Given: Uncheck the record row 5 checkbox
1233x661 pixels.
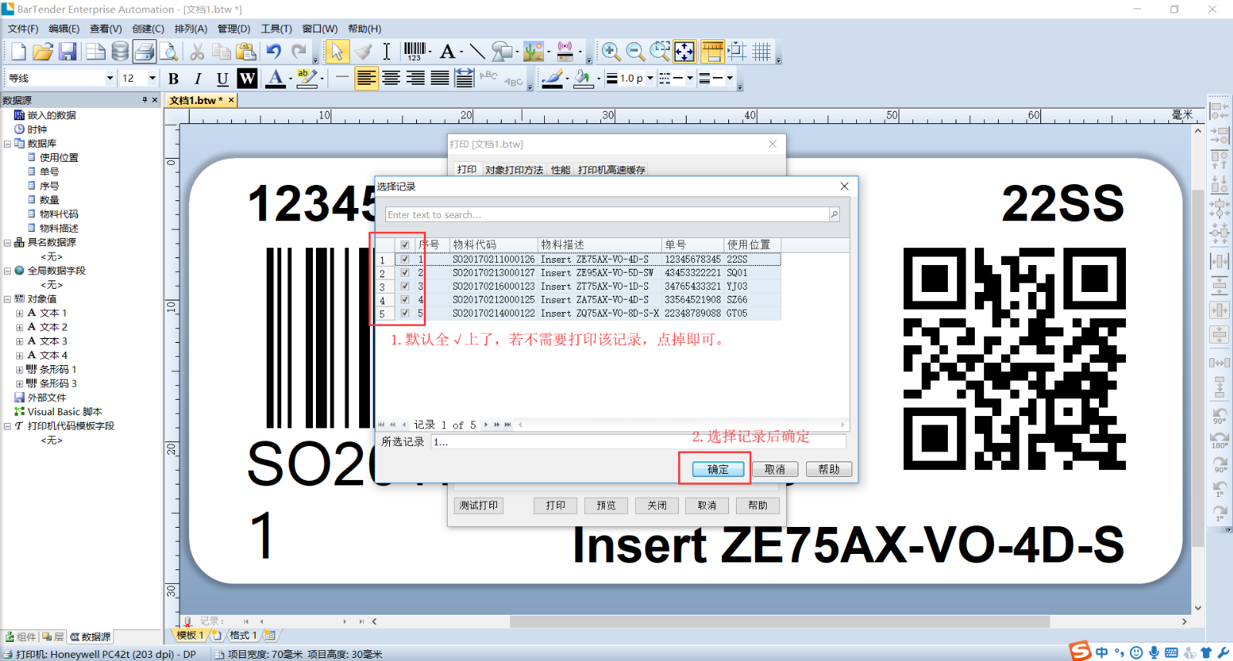Looking at the screenshot, I should pyautogui.click(x=405, y=314).
